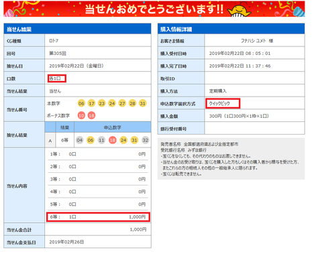Viewport: 322px width, 254px height.
Task: Click timestamp 2019年02月22日 11:37:46
Action: pos(239,66)
